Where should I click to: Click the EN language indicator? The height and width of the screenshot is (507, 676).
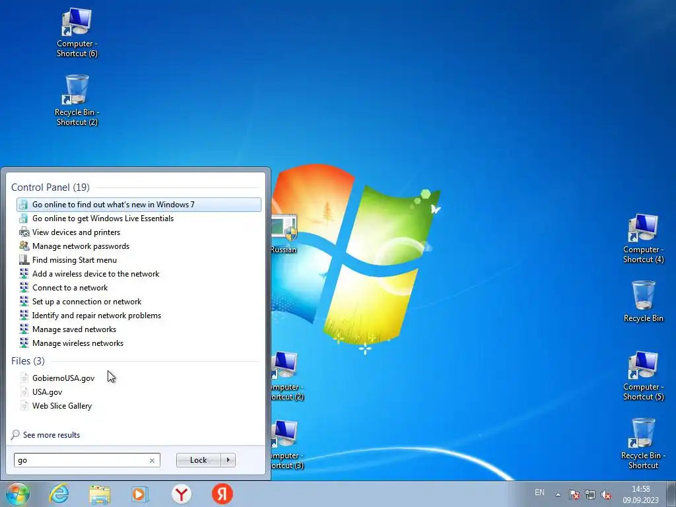coord(539,492)
